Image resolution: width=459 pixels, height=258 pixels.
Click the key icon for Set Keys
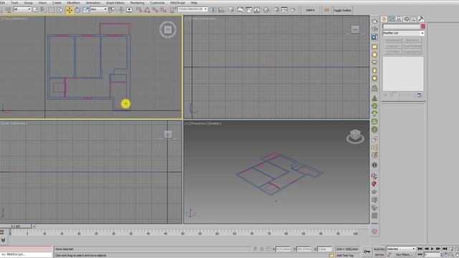tap(366, 252)
